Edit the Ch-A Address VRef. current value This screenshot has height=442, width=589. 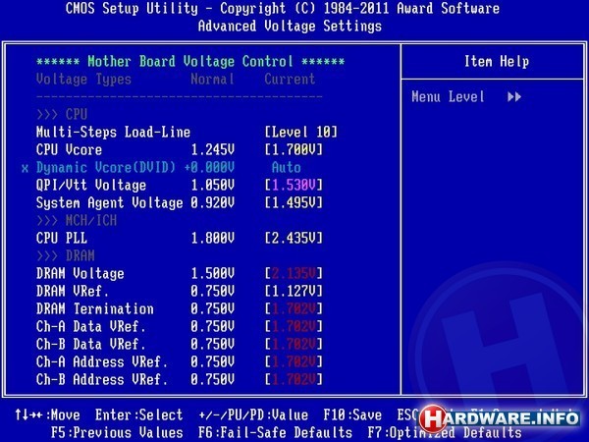tap(294, 361)
